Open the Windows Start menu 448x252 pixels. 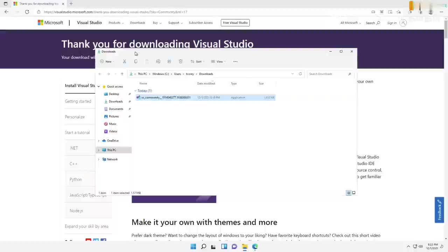pos(193,246)
